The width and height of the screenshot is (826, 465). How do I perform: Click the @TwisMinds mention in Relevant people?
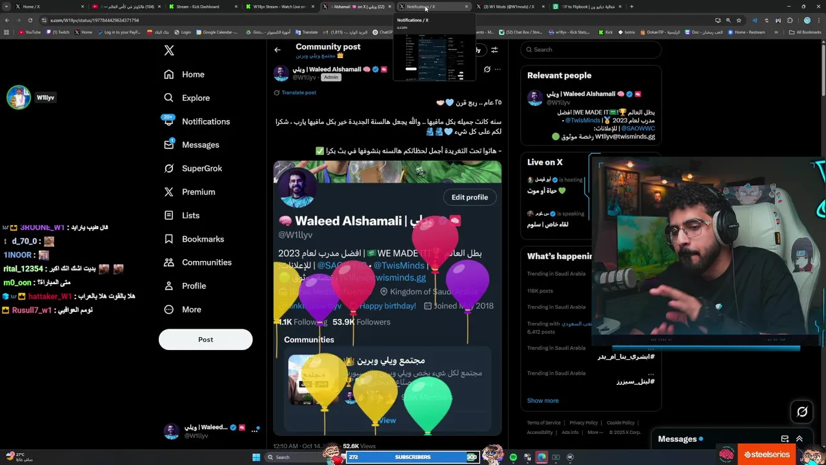(x=583, y=120)
